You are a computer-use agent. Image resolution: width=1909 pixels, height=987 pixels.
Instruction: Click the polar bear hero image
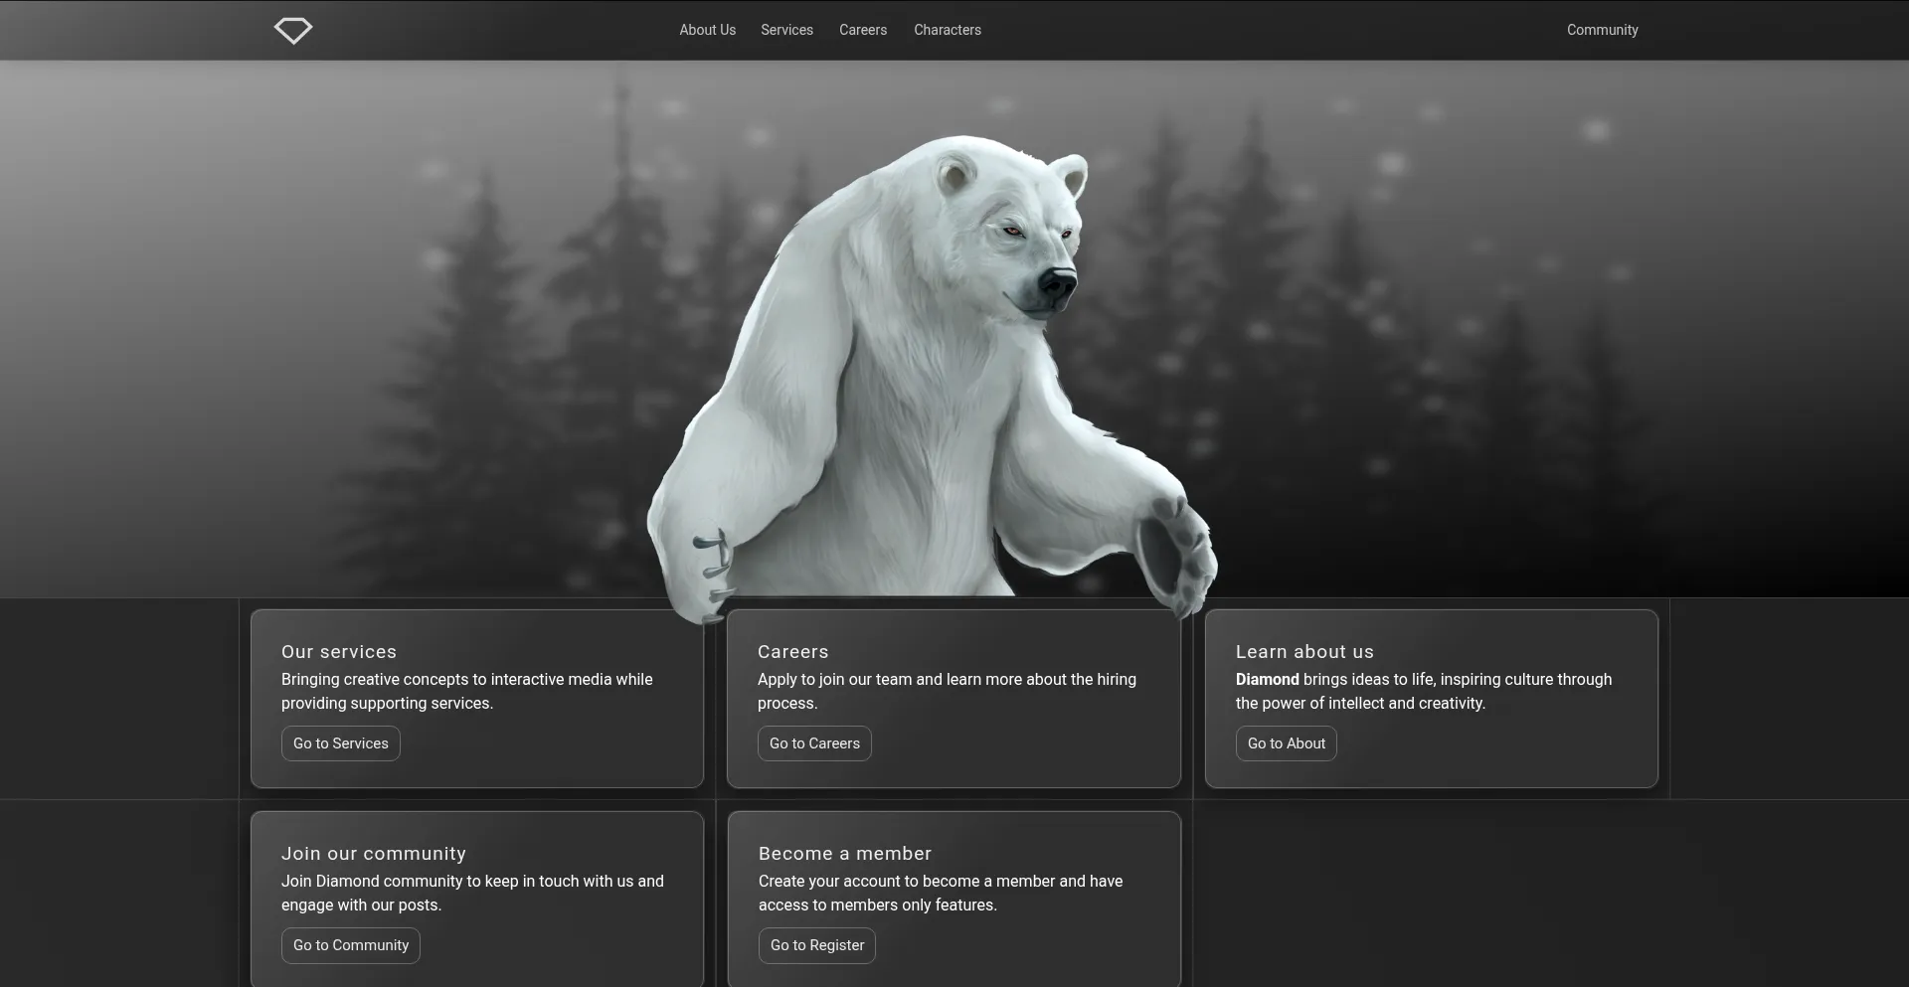tap(932, 378)
